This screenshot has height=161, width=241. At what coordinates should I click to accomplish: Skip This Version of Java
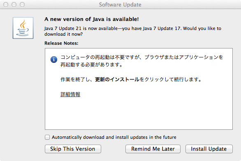pos(73,149)
